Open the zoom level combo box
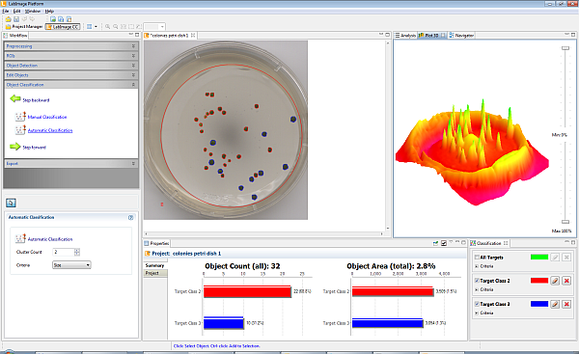The width and height of the screenshot is (579, 354). 154,27
